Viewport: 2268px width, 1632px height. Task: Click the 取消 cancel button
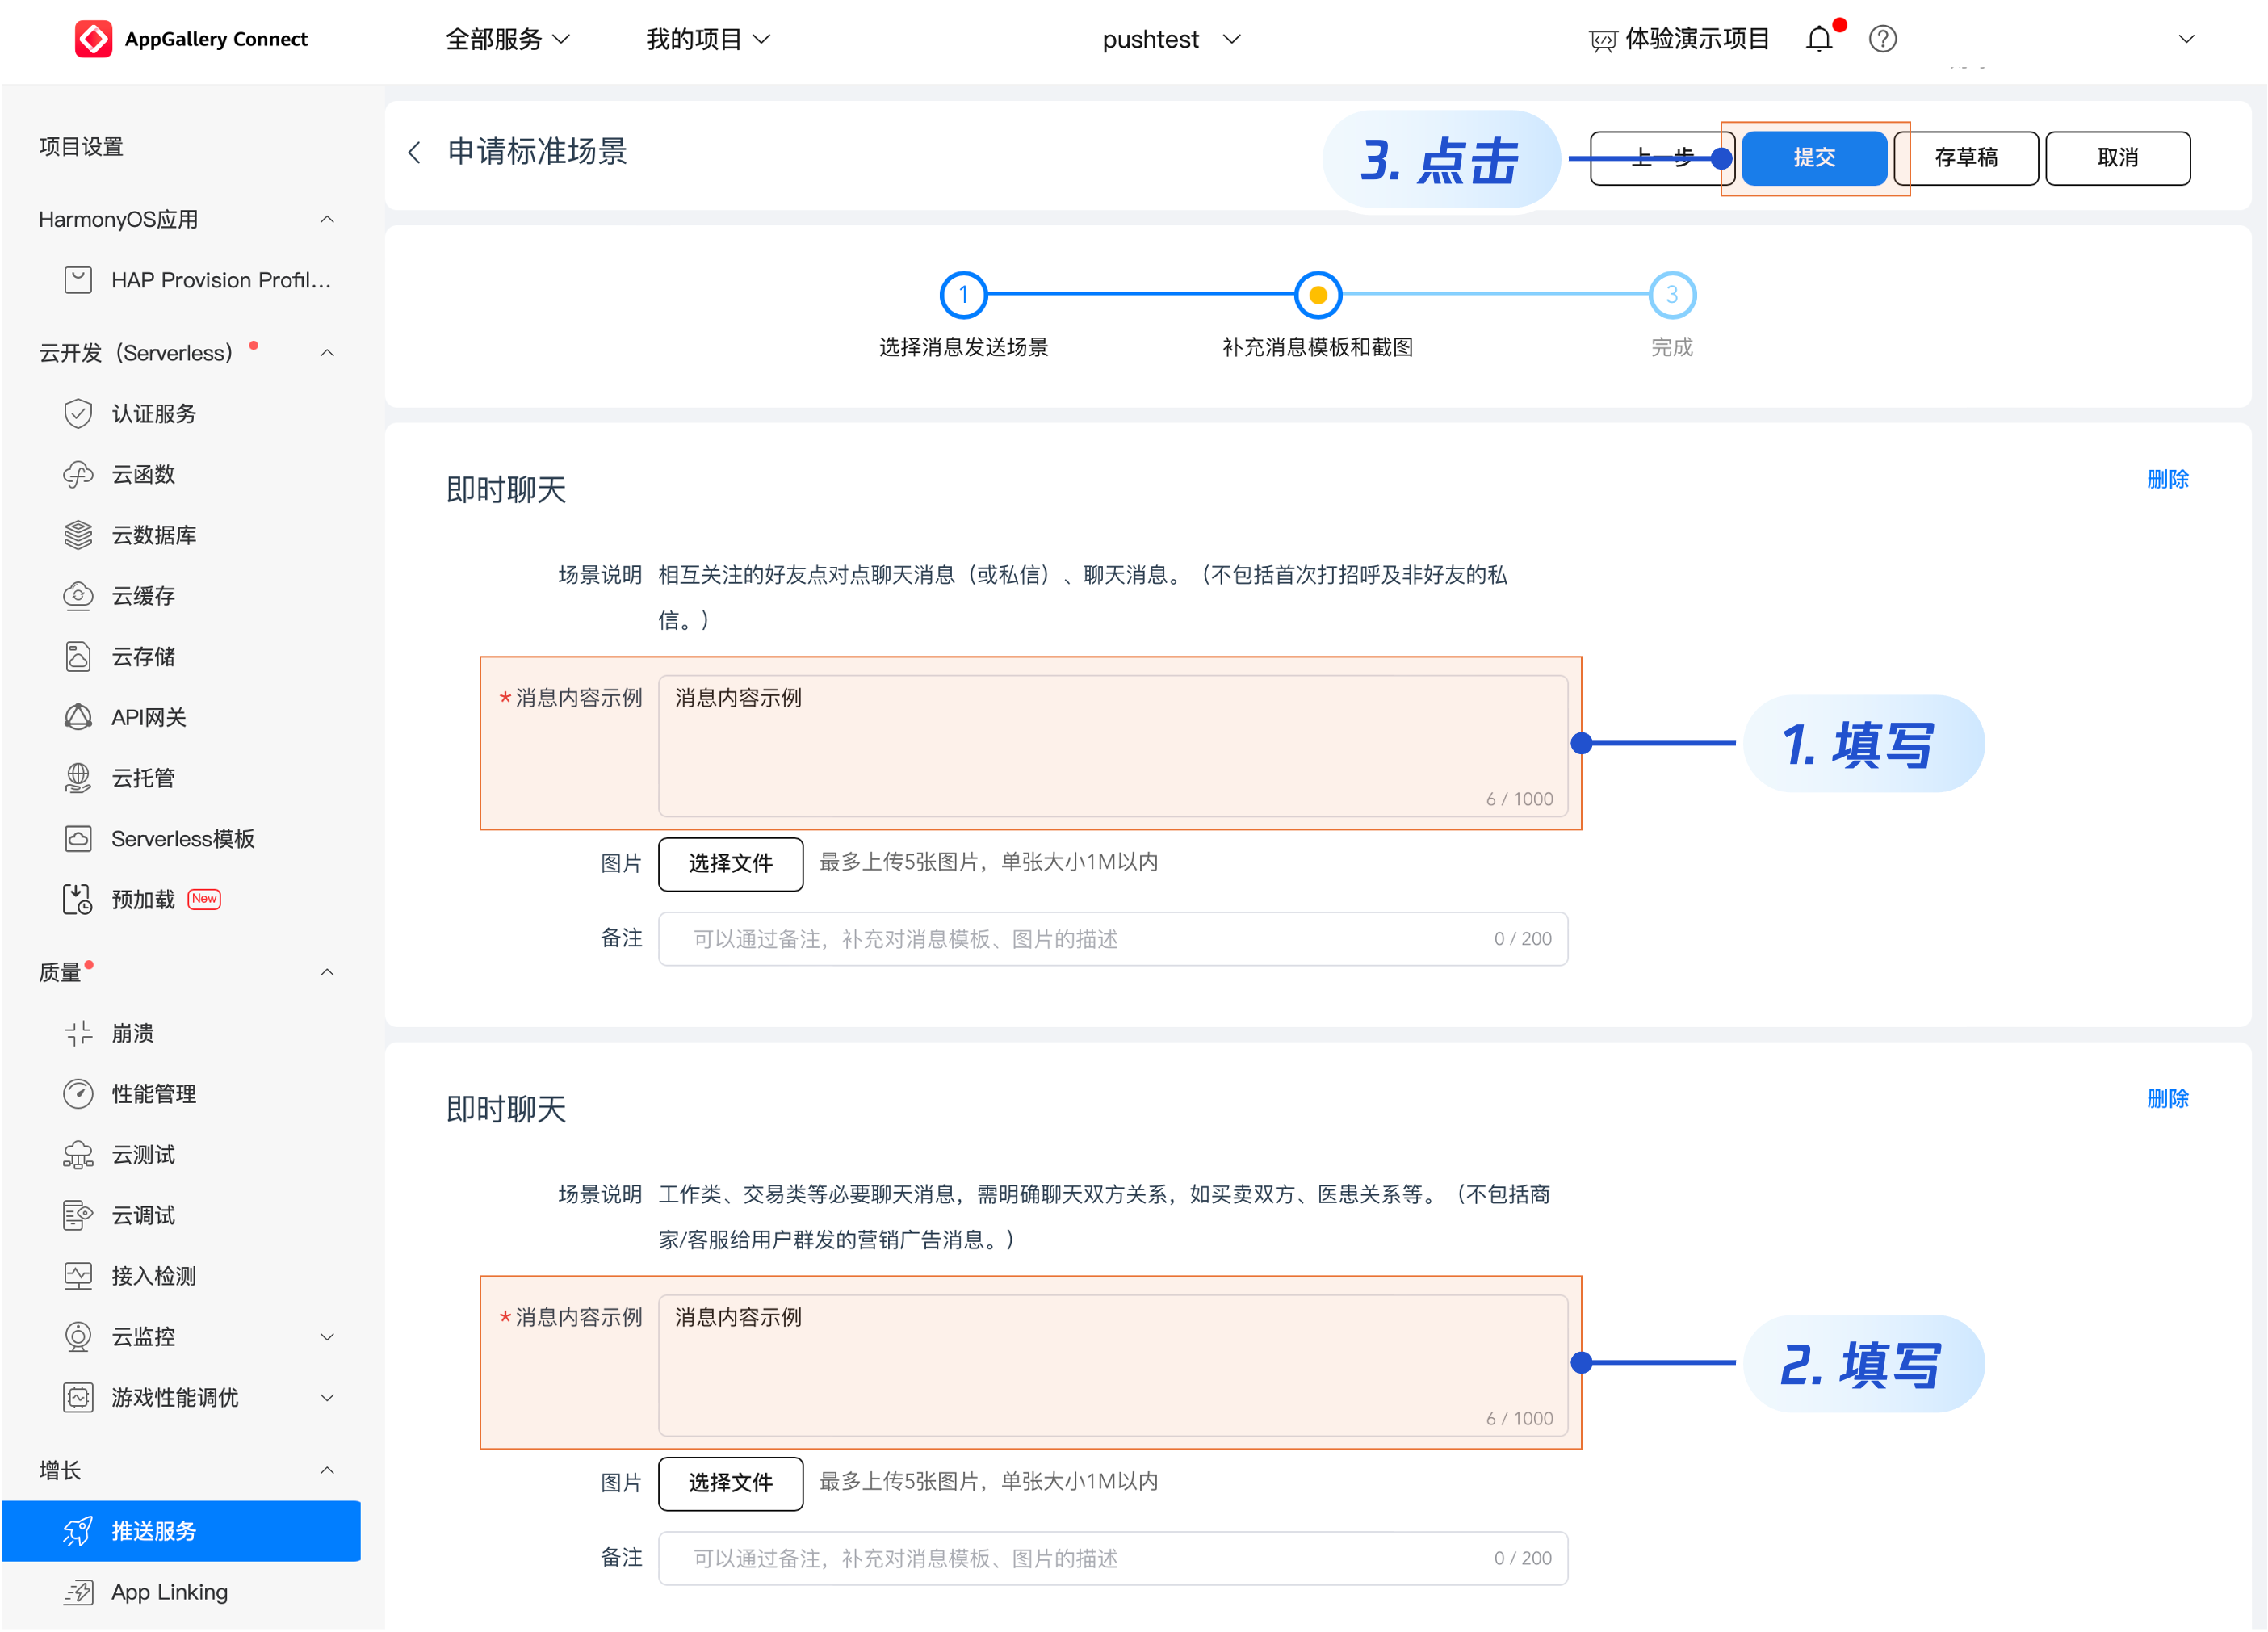[2117, 158]
